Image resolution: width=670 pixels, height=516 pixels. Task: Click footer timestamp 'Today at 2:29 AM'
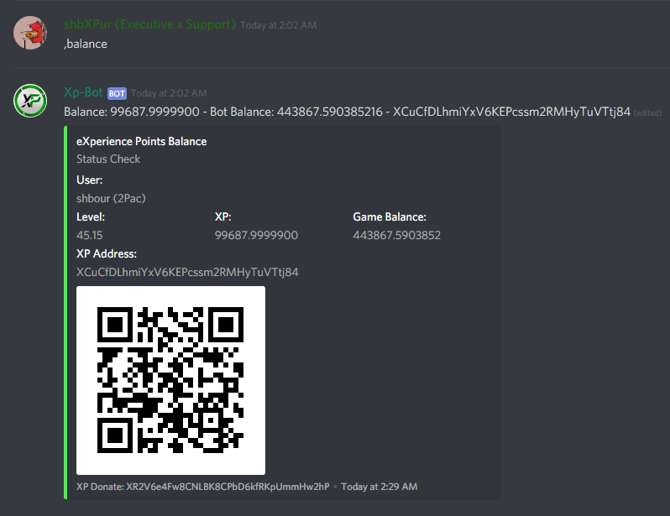coord(379,487)
